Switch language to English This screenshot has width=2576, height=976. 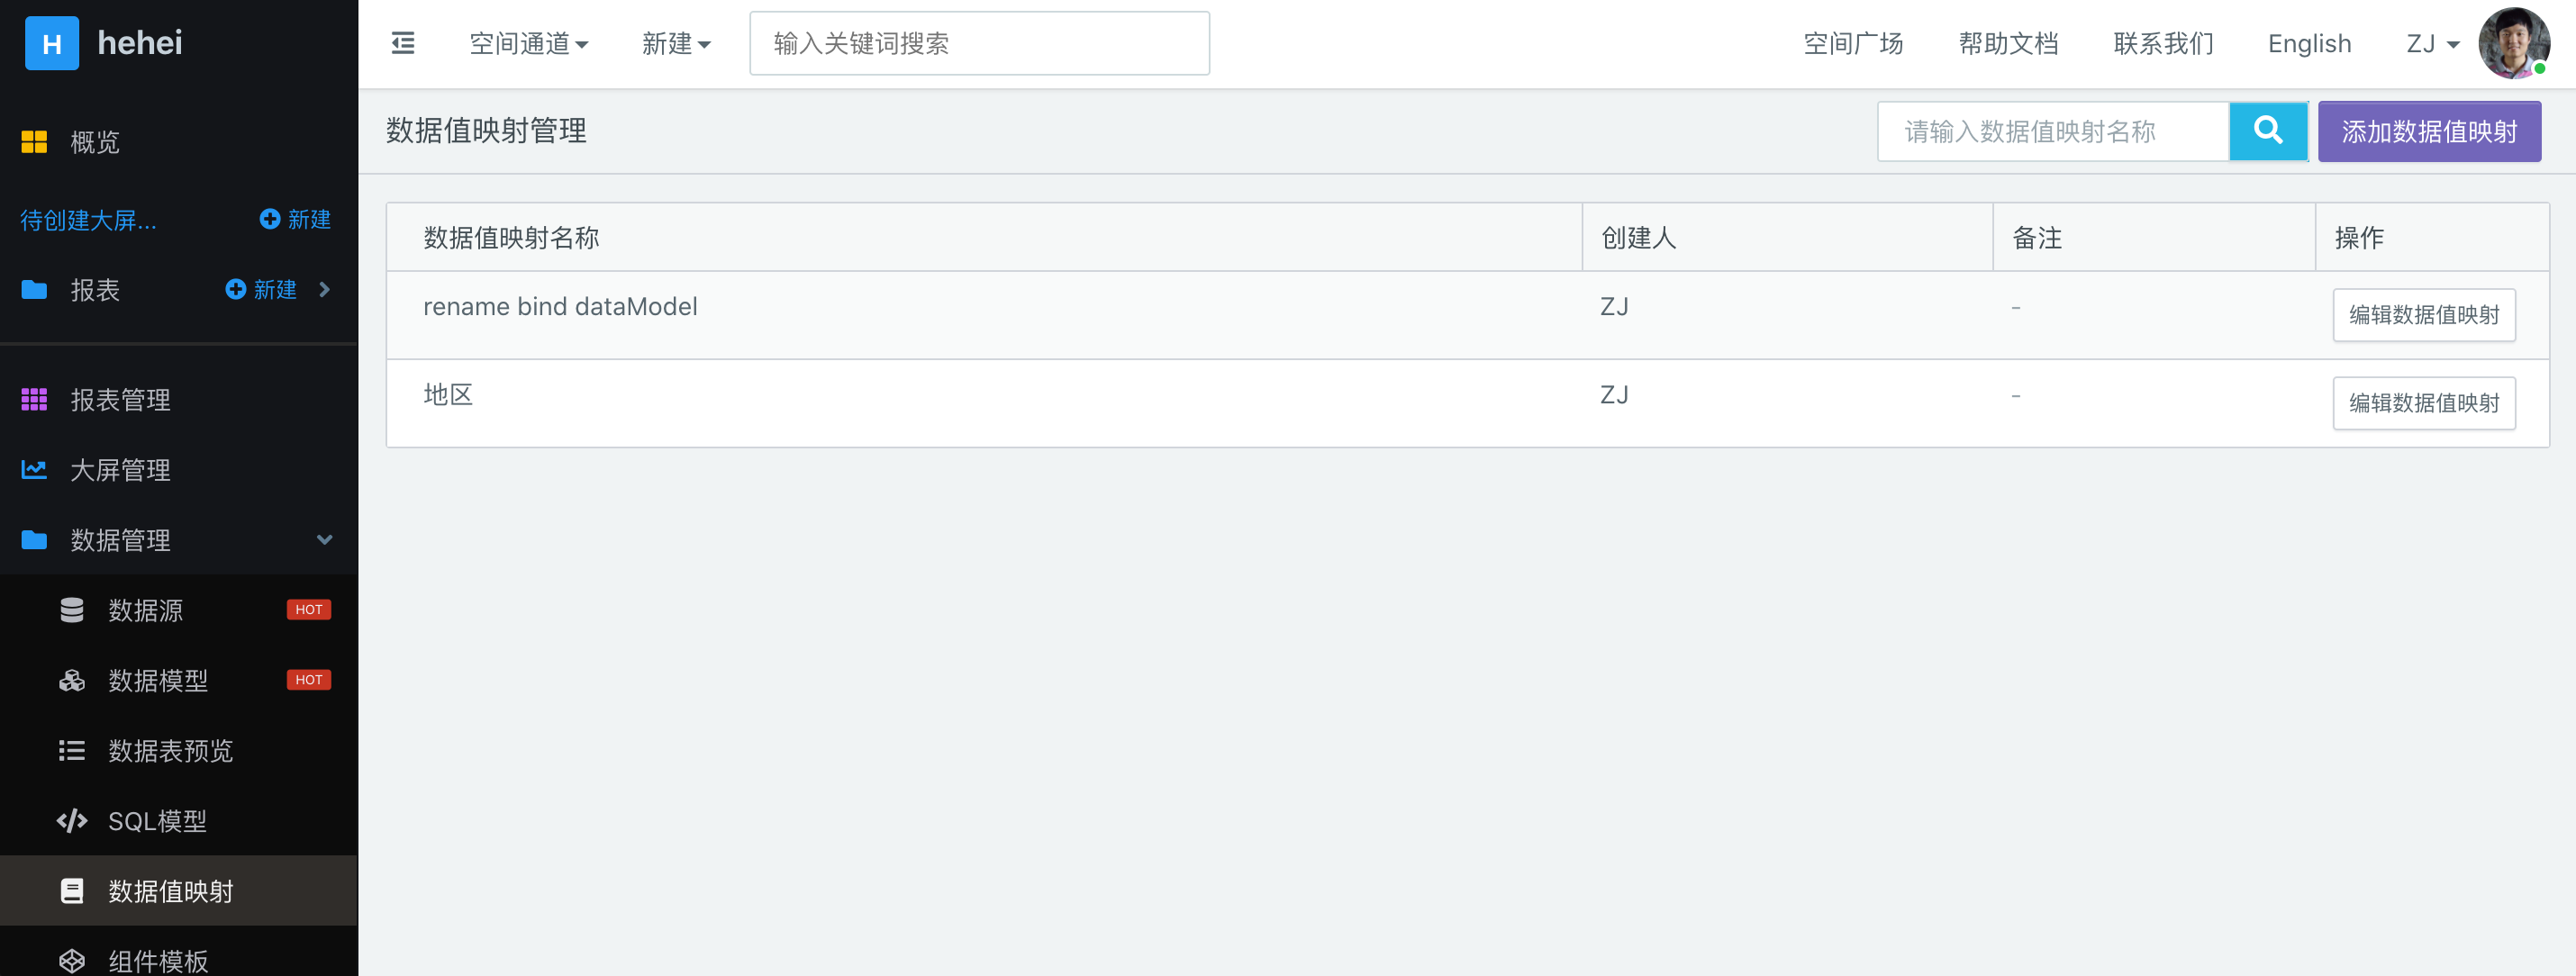tap(2309, 44)
